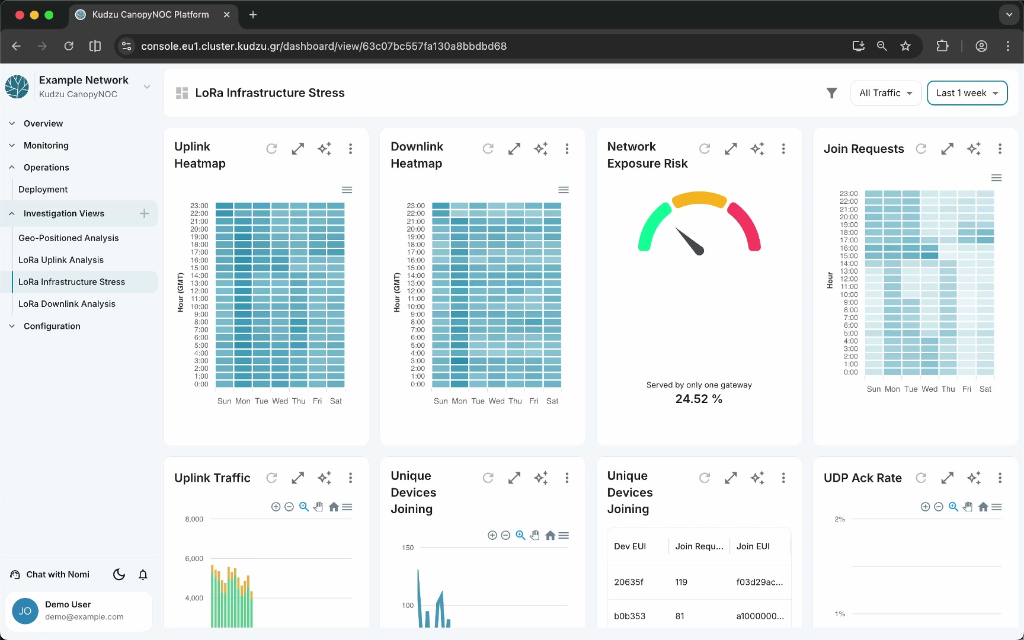Open the Demo User account card
1024x640 pixels.
point(79,611)
